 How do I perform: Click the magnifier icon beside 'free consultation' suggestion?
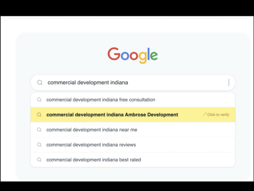coord(39,99)
